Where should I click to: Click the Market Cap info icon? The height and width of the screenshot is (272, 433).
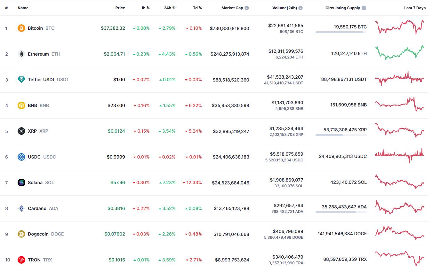[247, 8]
